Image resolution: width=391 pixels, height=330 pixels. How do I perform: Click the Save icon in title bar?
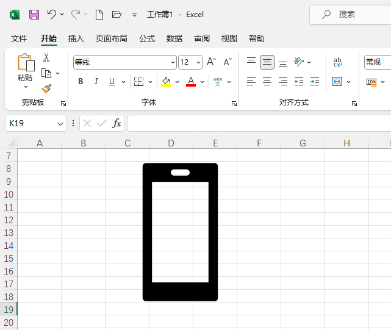pyautogui.click(x=34, y=15)
